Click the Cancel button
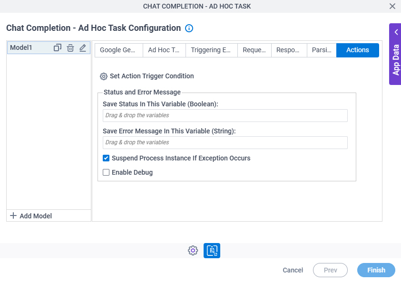Image resolution: width=401 pixels, height=281 pixels. (293, 270)
